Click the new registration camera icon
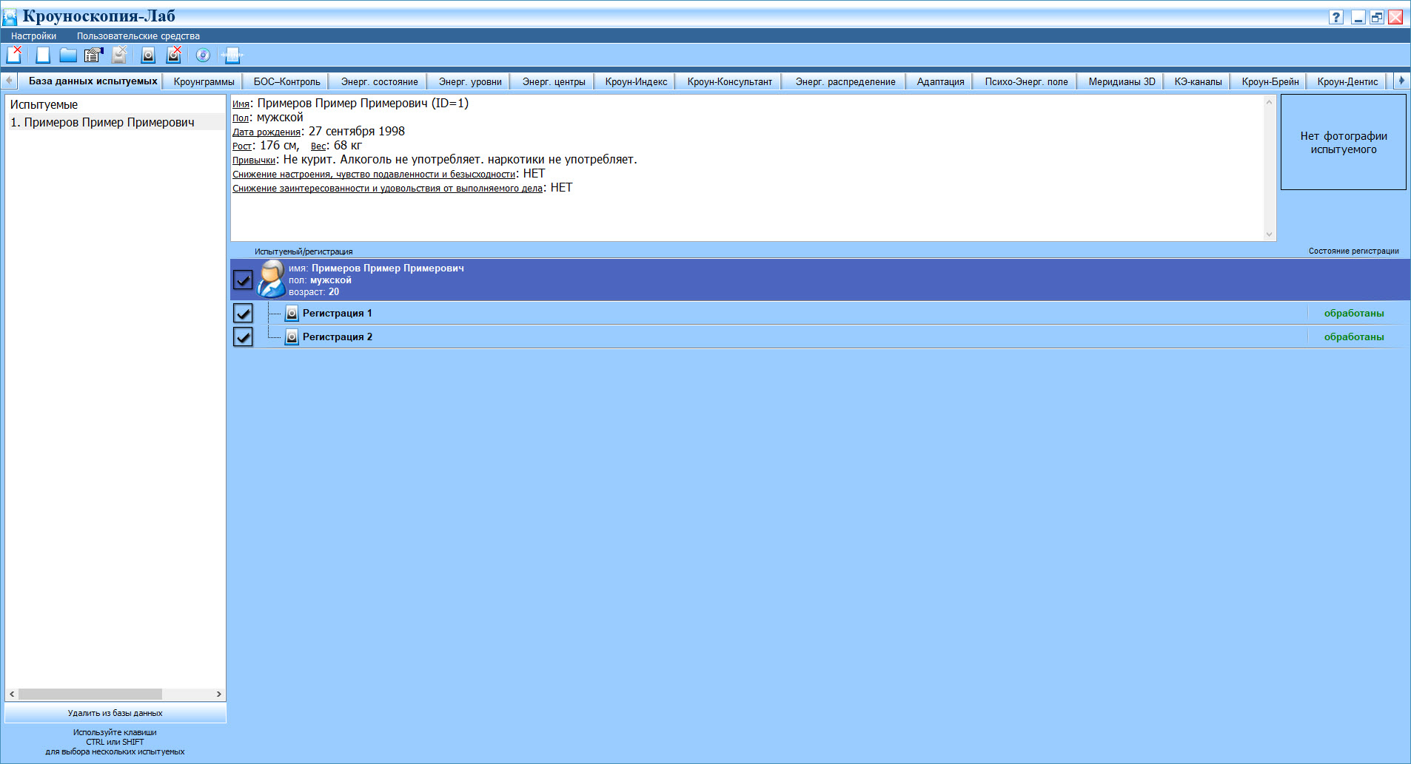 pyautogui.click(x=148, y=55)
